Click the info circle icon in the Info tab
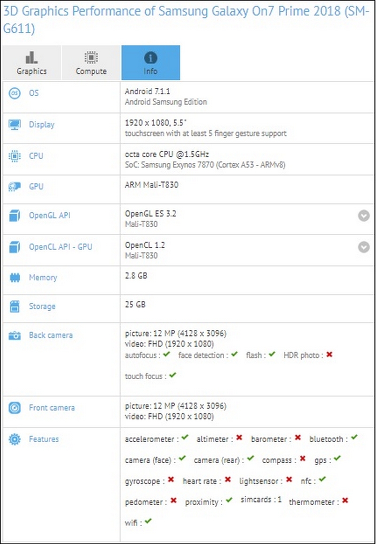This screenshot has width=376, height=544. click(150, 58)
